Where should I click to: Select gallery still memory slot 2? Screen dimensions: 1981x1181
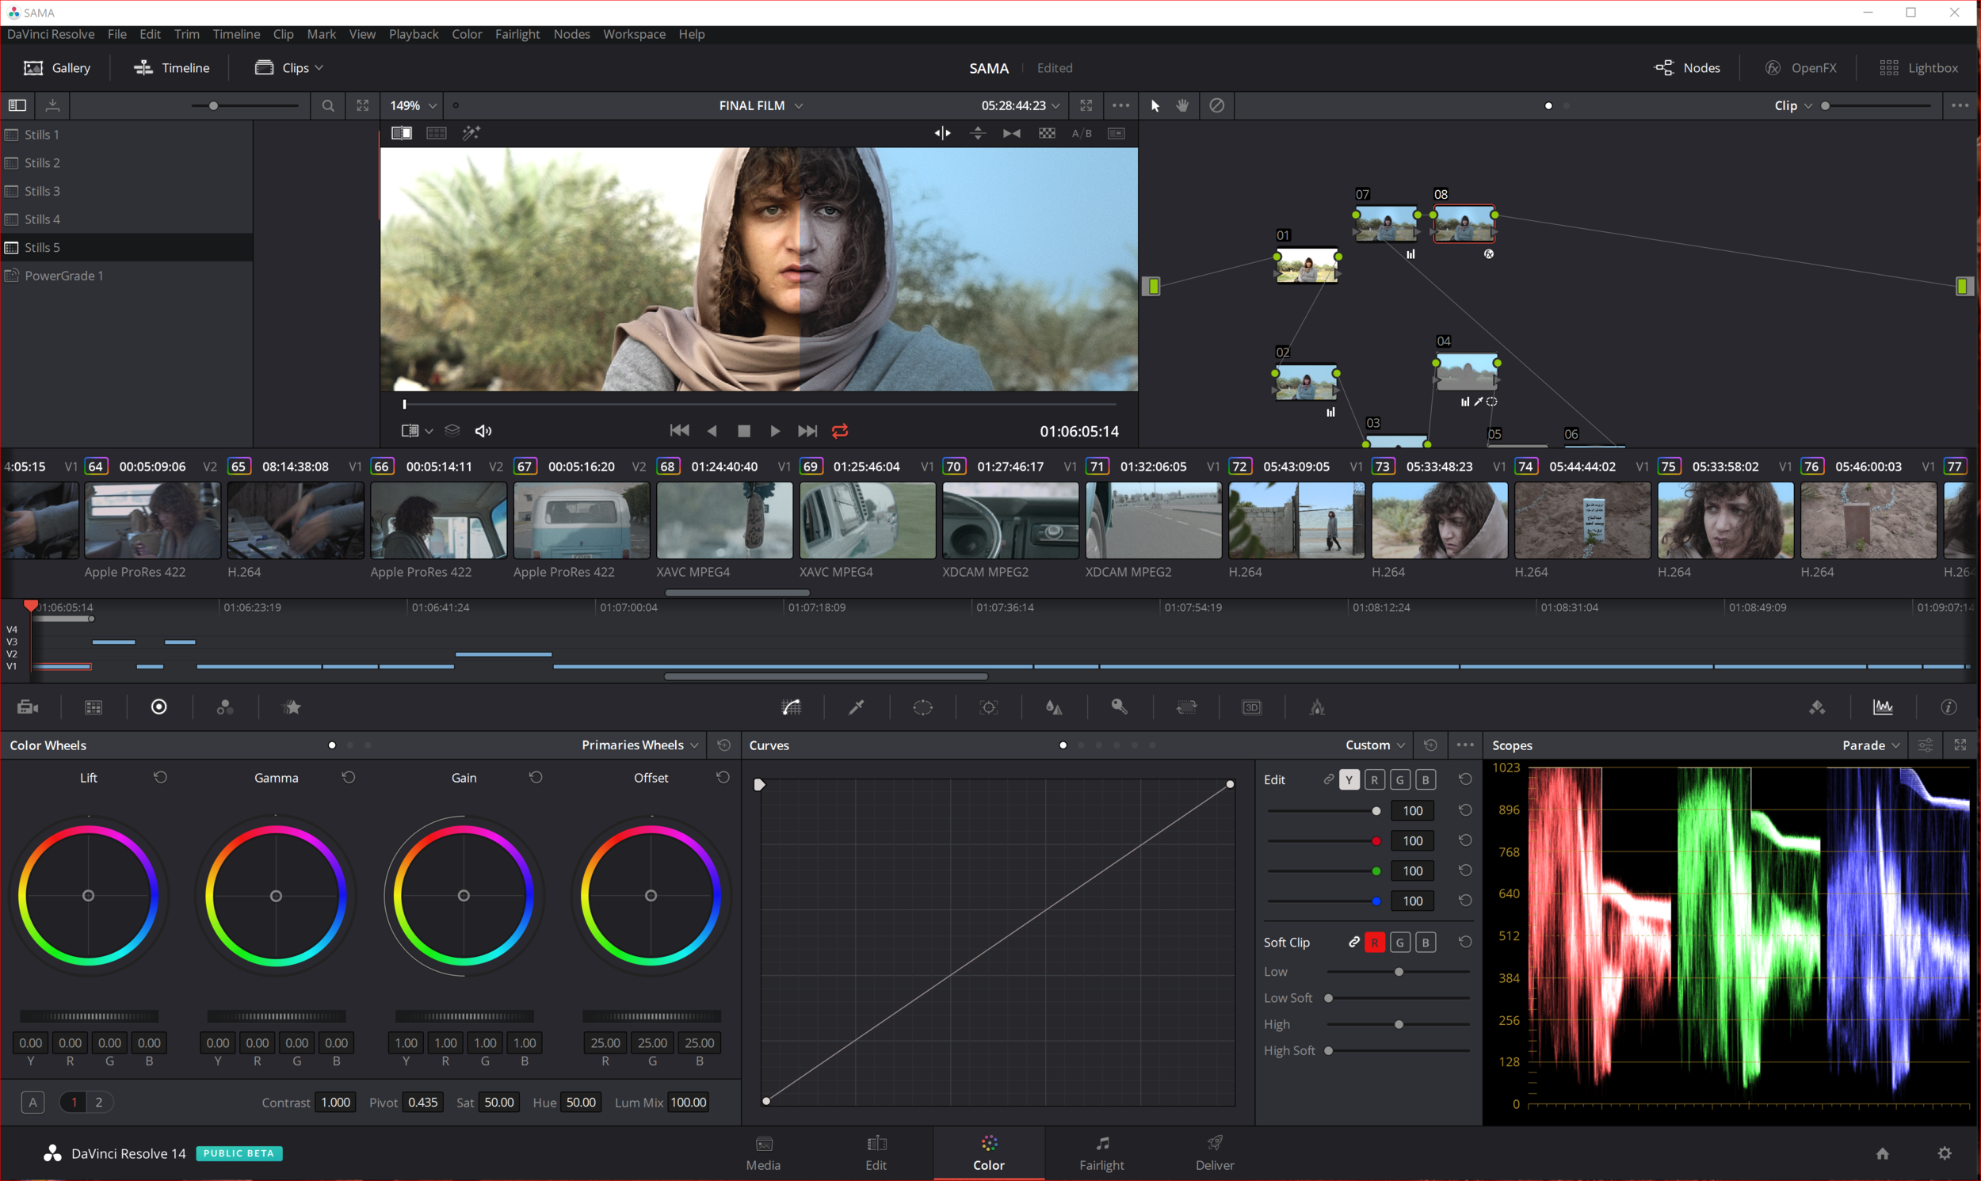pyautogui.click(x=98, y=1103)
